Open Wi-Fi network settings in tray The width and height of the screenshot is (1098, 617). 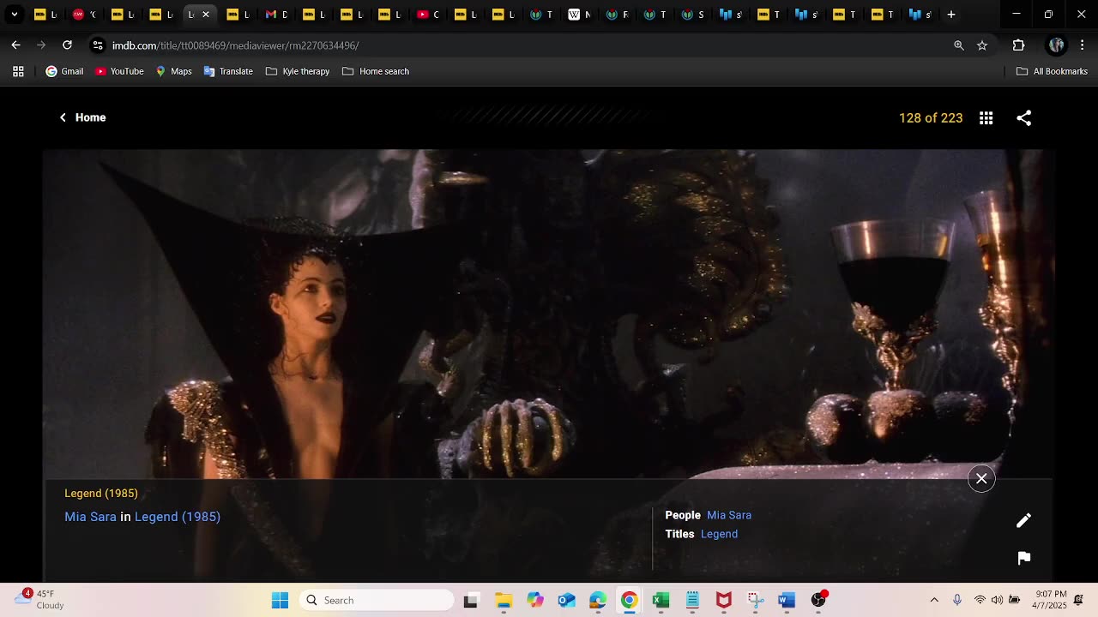tap(980, 600)
